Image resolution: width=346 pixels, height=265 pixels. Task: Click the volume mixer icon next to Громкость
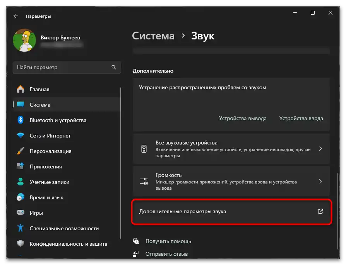(144, 181)
